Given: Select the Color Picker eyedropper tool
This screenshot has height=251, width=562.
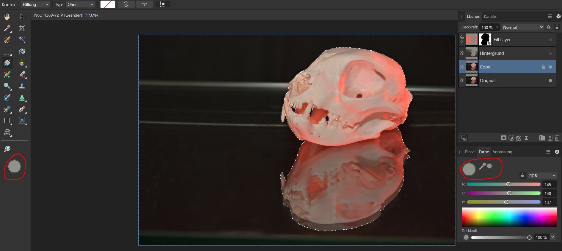Looking at the screenshot, I should point(7,28).
